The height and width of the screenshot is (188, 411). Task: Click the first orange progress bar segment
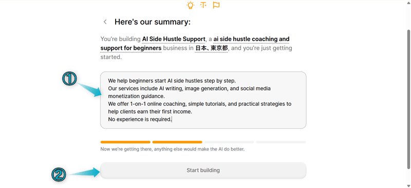pyautogui.click(x=125, y=142)
